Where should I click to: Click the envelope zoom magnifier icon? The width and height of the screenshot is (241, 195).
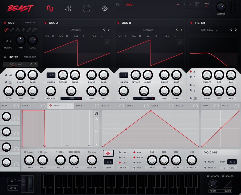(96, 131)
